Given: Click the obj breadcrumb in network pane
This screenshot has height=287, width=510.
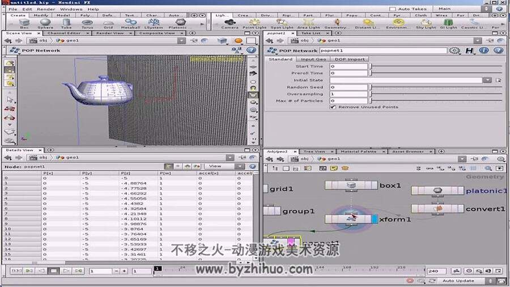Looking at the screenshot, I should point(300,159).
